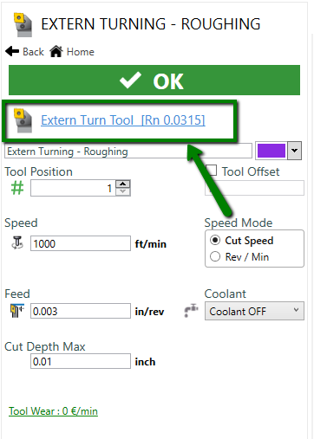
Task: Open the Tool Wear : 0 €/min link
Action: [x=53, y=411]
